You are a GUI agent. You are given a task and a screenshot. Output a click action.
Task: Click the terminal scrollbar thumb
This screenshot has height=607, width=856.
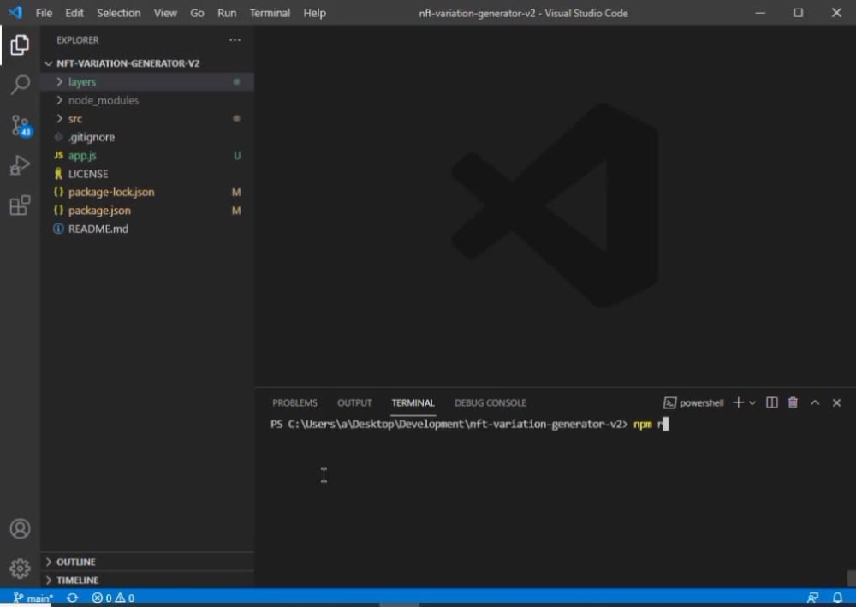pyautogui.click(x=851, y=578)
